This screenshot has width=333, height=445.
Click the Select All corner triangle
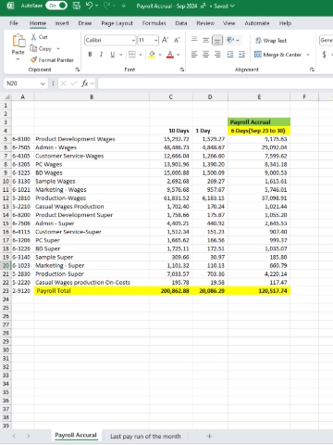(6, 97)
